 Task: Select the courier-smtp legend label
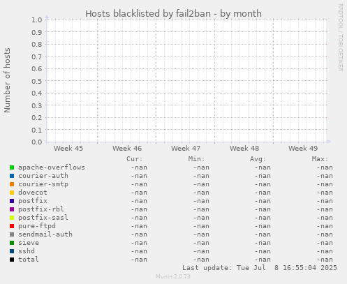tap(43, 184)
